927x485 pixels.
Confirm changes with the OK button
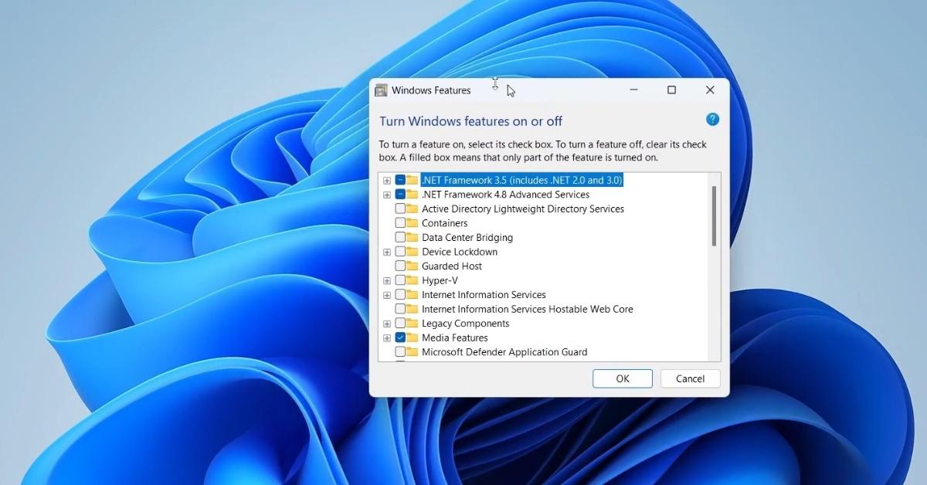pos(623,378)
